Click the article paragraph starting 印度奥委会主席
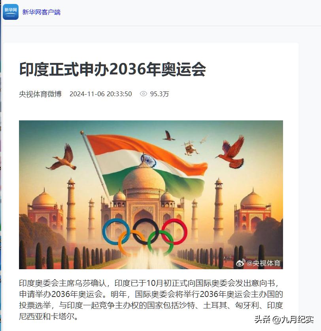Image resolution: width=321 pixels, height=331 pixels. 151,300
